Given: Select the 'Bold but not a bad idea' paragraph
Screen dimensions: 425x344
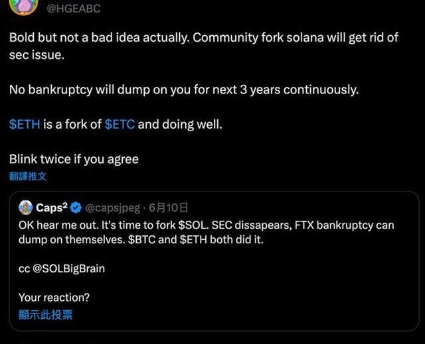Looking at the screenshot, I should 204,46.
